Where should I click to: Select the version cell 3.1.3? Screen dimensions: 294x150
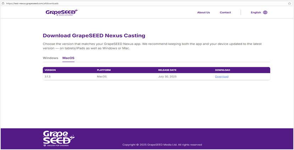click(x=48, y=76)
